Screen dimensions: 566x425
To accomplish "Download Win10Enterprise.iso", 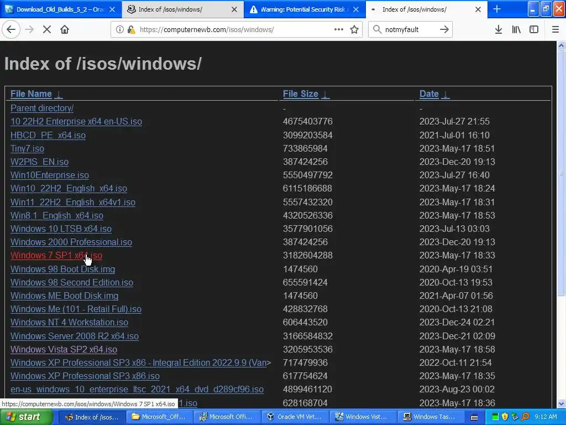I will point(49,175).
